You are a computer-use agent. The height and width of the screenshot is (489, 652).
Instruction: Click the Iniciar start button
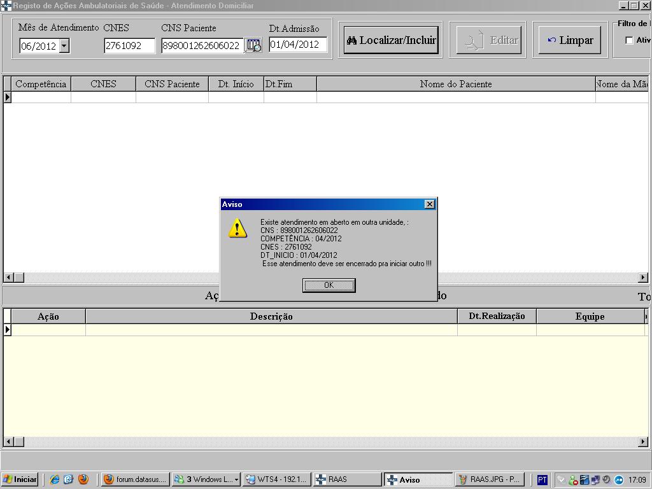tap(20, 479)
